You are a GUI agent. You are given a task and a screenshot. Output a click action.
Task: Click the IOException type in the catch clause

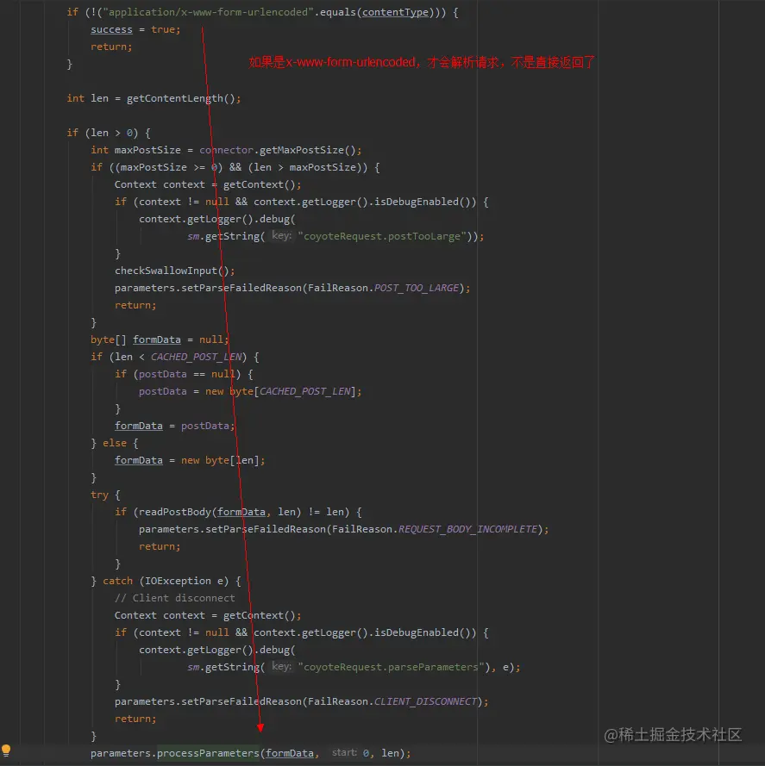coord(178,581)
